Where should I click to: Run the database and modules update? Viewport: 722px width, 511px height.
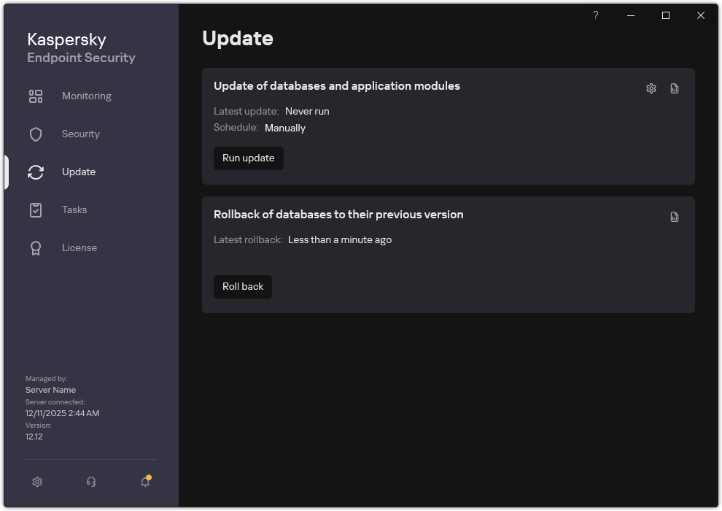coord(248,158)
